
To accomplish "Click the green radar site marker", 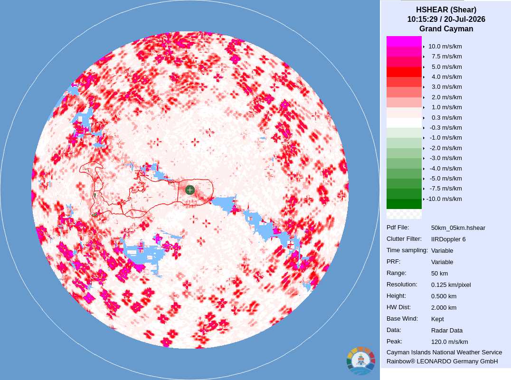I will click(190, 190).
